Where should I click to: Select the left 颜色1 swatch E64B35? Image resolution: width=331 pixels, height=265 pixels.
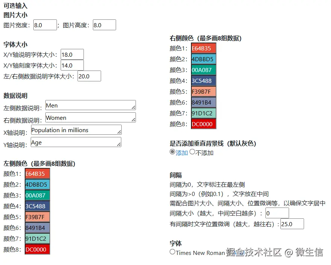[36, 173]
